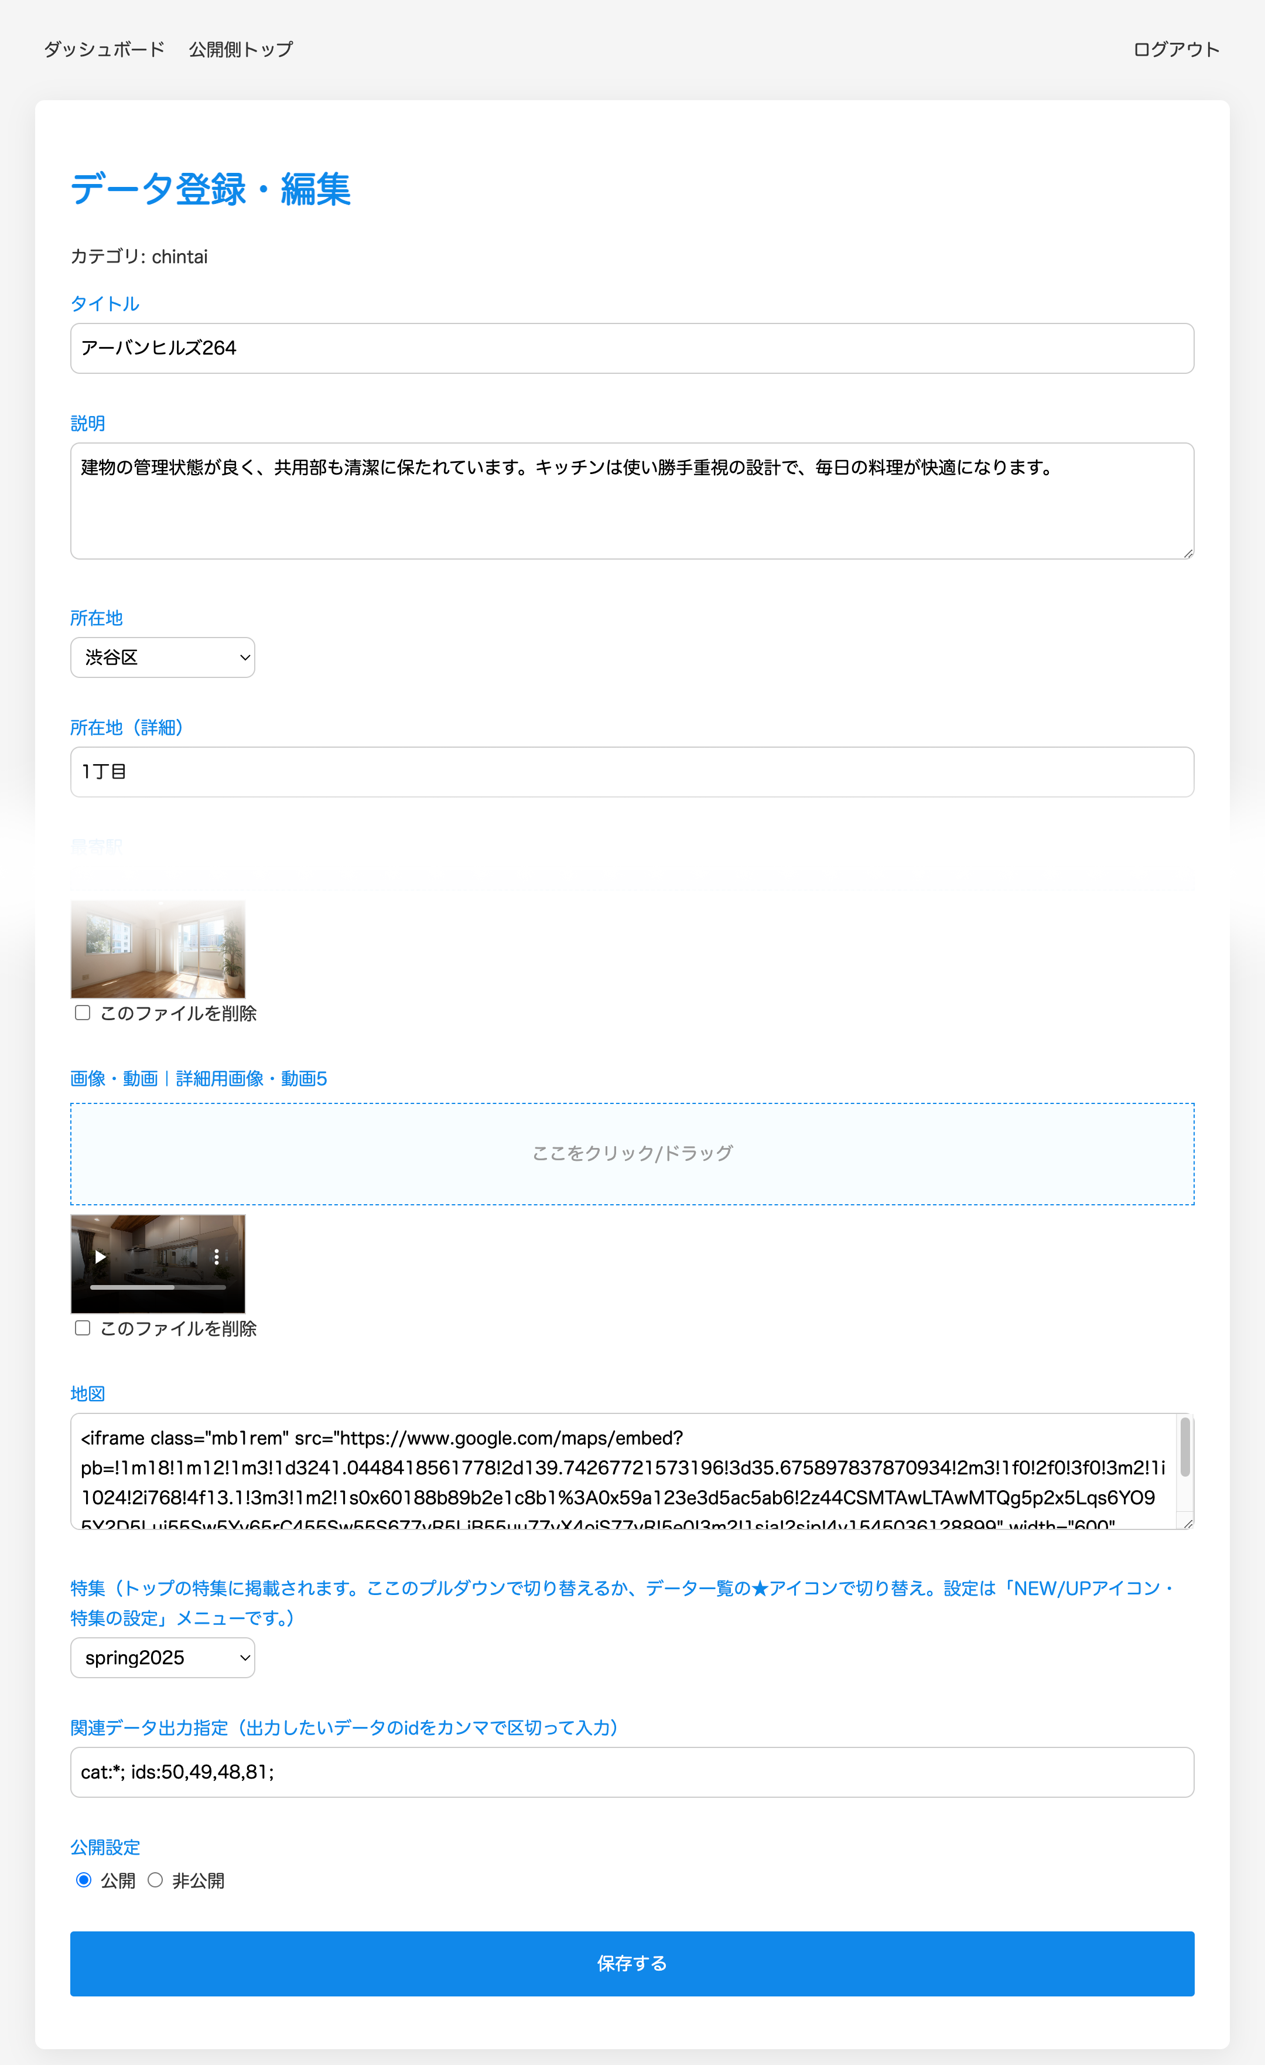Viewport: 1265px width, 2065px height.
Task: Focus the 関連データ出力指定 input field
Action: (x=632, y=1771)
